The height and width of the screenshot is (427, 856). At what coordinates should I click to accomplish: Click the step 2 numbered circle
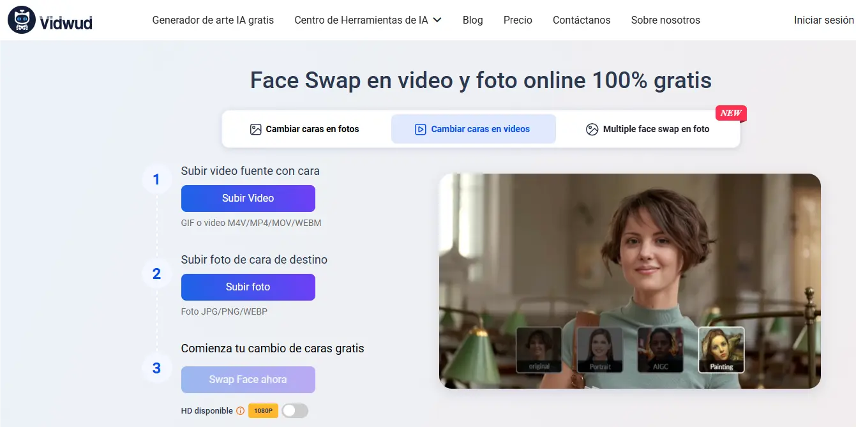pos(156,274)
